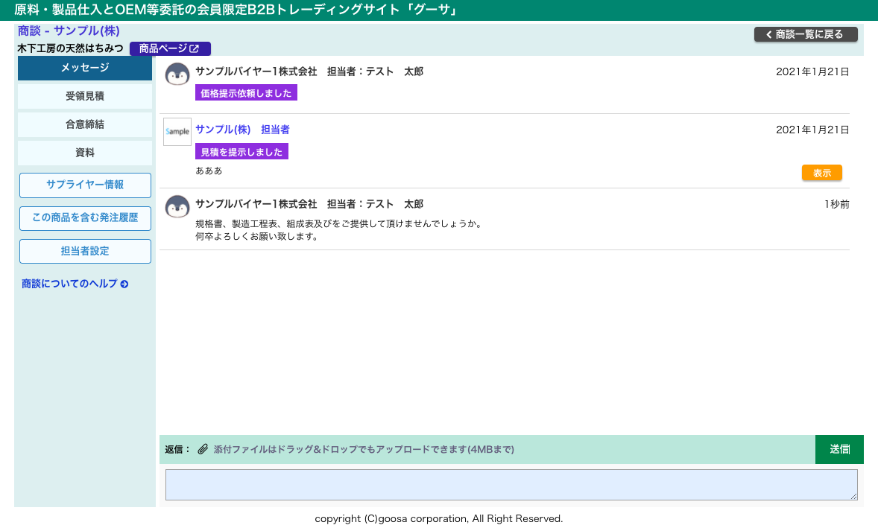Select the メッセージ tab
878x528 pixels.
point(85,68)
